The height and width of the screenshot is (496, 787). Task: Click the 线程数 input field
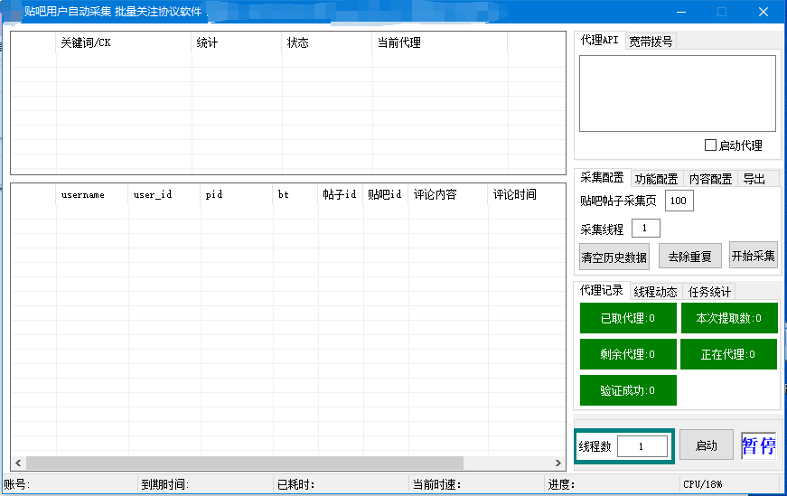click(x=642, y=446)
